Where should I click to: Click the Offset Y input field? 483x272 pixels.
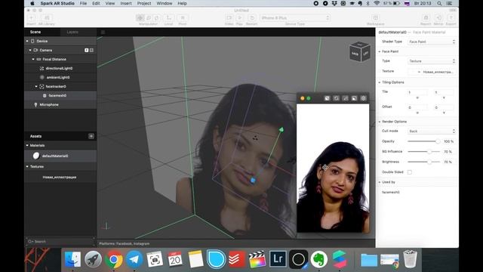[444, 107]
